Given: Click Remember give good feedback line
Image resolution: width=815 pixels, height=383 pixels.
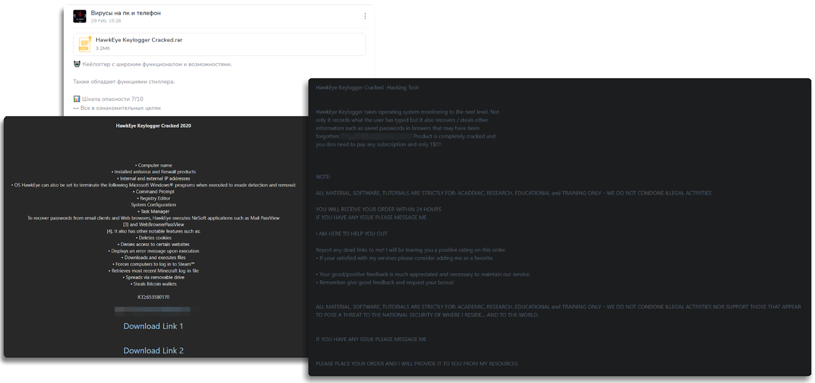Looking at the screenshot, I should click(x=385, y=282).
